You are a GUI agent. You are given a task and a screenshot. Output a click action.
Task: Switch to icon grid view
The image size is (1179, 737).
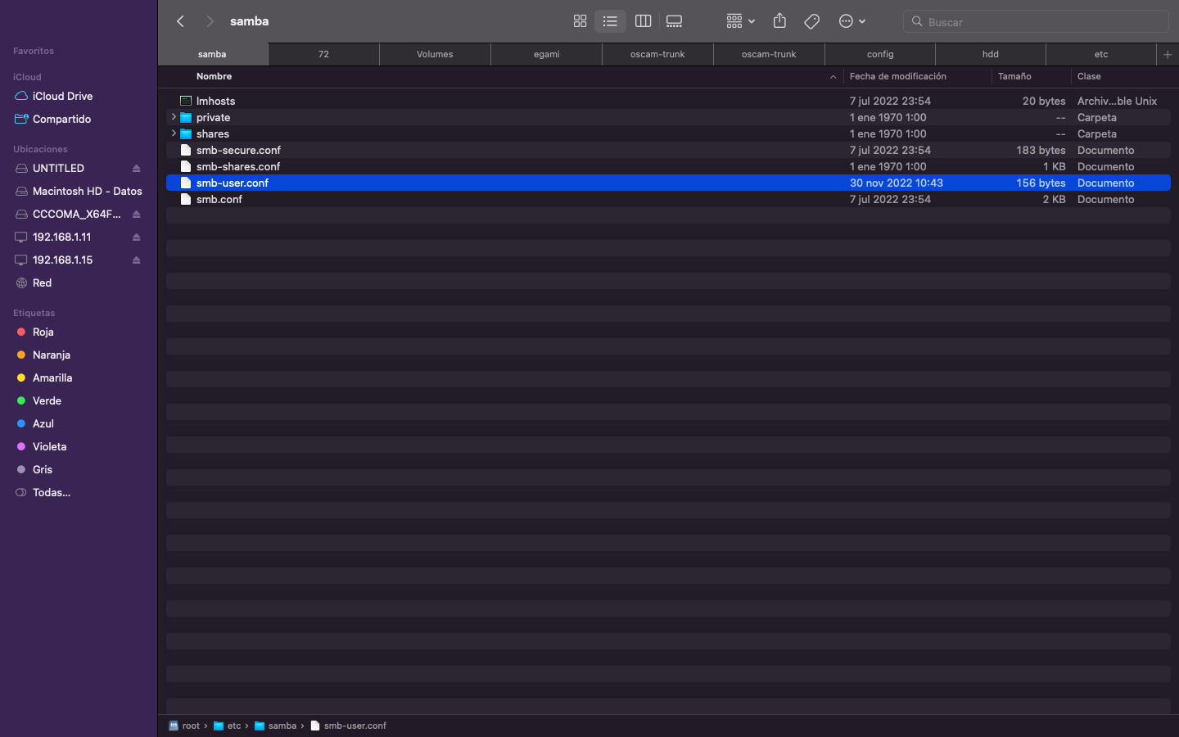click(x=580, y=21)
